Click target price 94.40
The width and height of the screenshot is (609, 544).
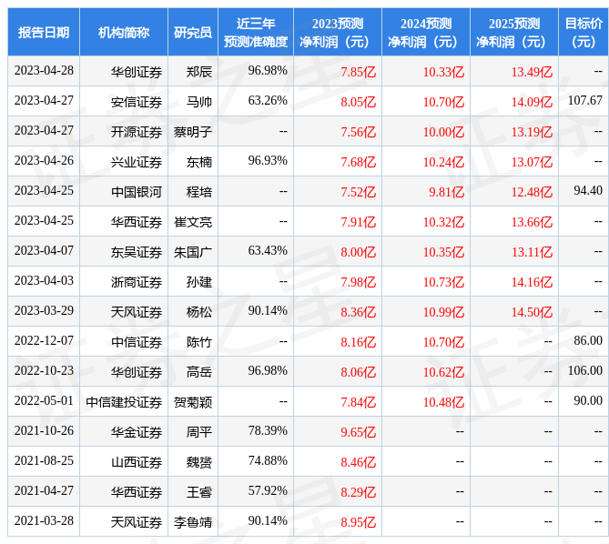tap(588, 190)
